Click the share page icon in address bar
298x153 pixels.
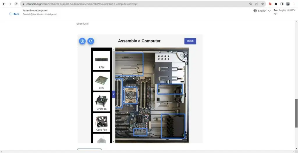[257, 4]
